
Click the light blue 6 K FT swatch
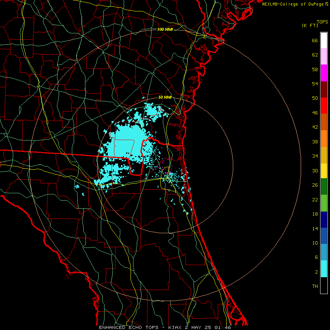pos(324,252)
